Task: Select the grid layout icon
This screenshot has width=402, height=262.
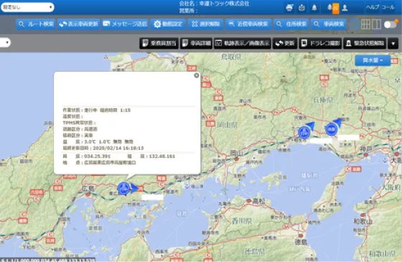Action: 365,24
